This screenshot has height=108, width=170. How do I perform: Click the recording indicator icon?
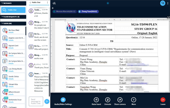pyautogui.click(x=108, y=3)
